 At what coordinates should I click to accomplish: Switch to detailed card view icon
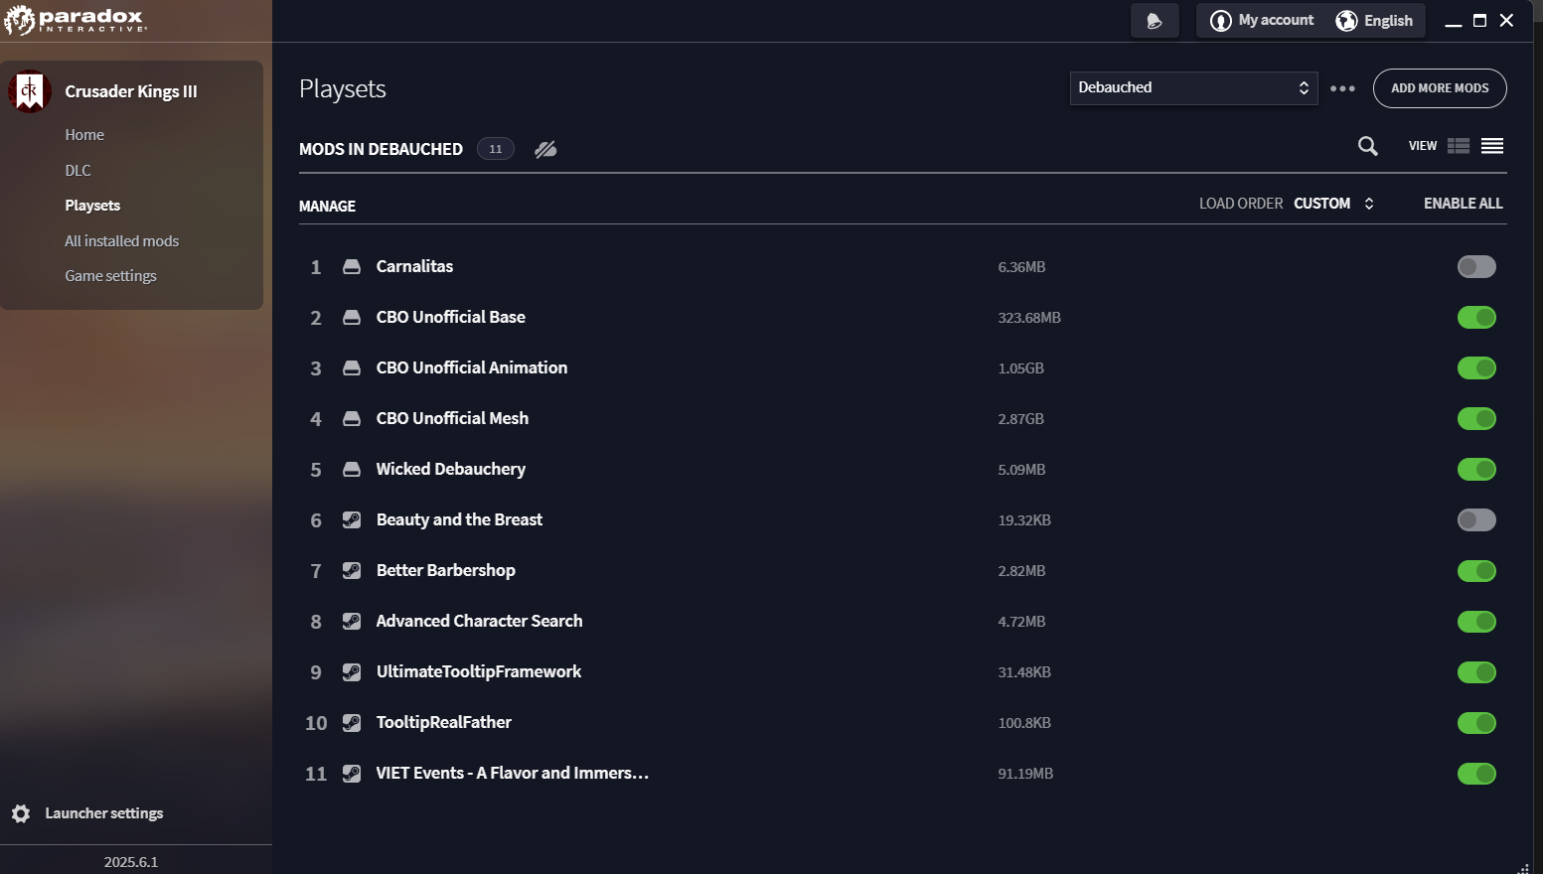pyautogui.click(x=1459, y=146)
